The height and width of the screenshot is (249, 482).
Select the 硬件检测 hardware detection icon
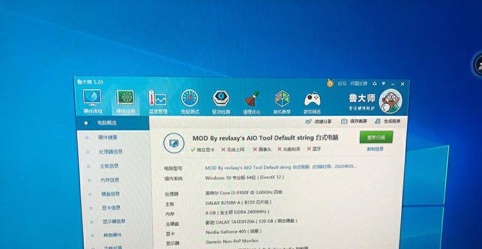click(125, 102)
